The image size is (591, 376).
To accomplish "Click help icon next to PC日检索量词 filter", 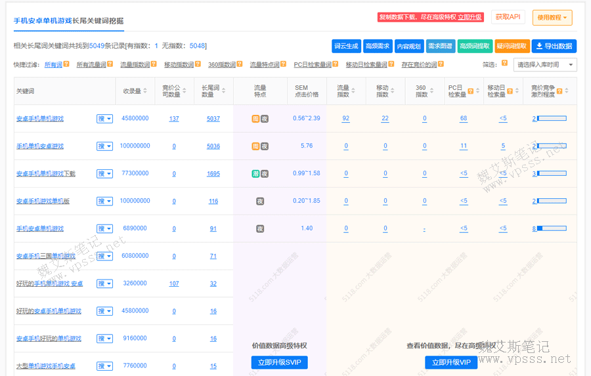I will point(336,64).
